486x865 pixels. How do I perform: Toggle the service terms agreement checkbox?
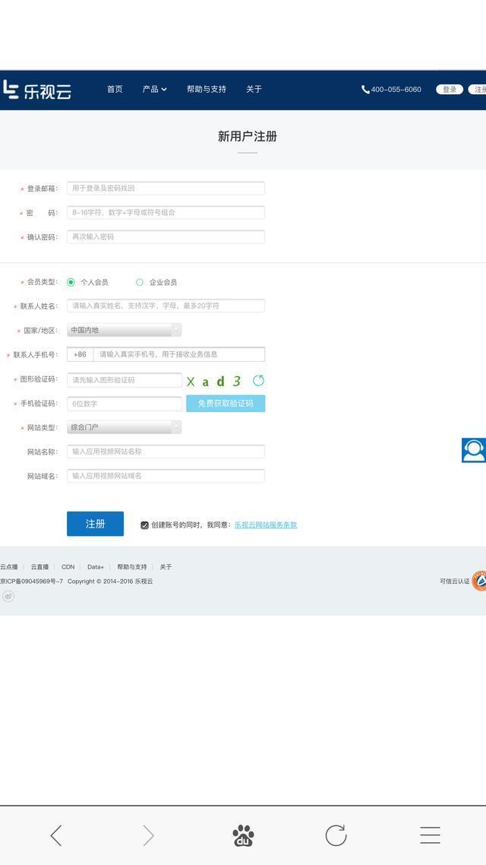point(144,525)
